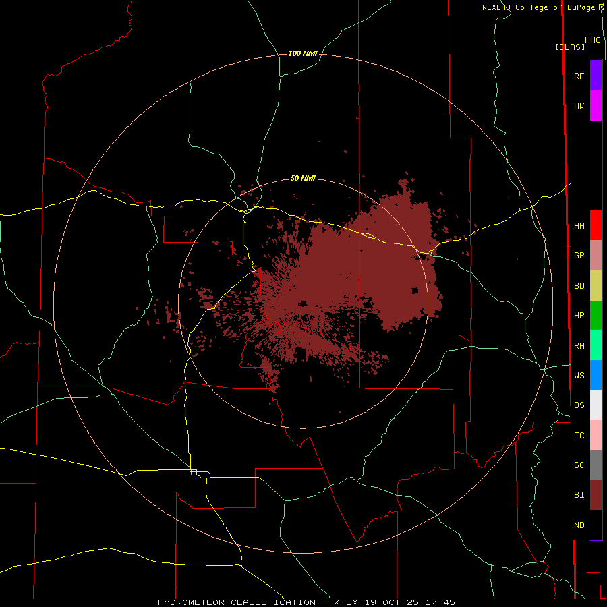The height and width of the screenshot is (607, 607).
Task: Click the 'HYDROMETEOR CLASSIFICATION' caption text
Action: (x=237, y=602)
